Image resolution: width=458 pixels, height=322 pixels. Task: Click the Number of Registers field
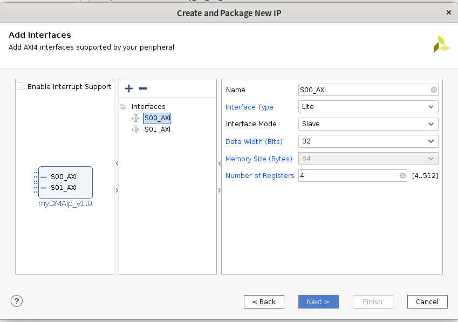pos(348,176)
